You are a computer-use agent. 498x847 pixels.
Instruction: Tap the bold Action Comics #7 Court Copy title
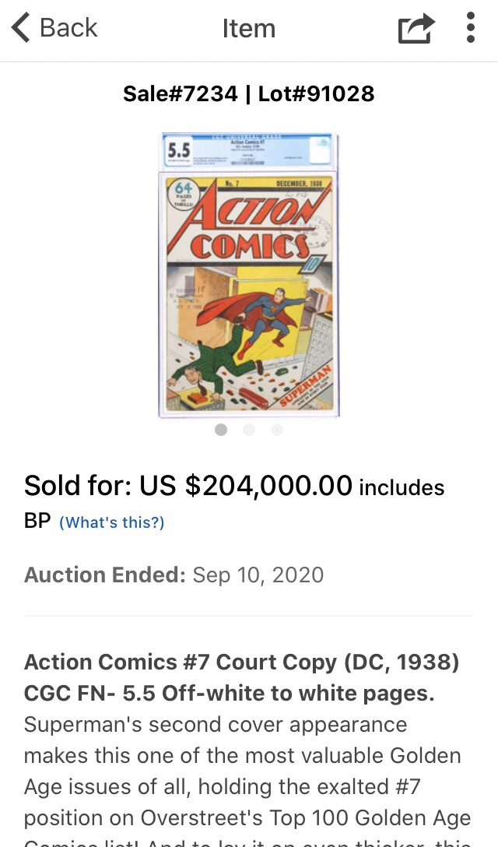pos(242,677)
